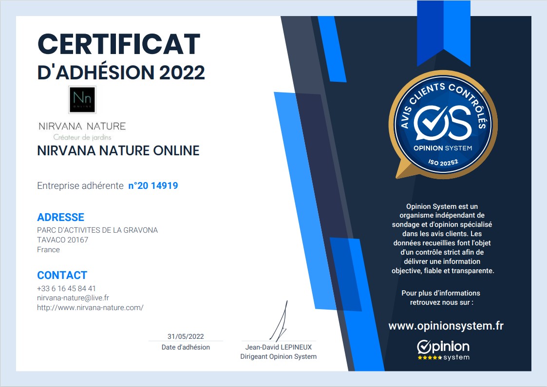Click the ADRESSE section heading
Viewport: 547px width, 387px height.
(x=61, y=217)
